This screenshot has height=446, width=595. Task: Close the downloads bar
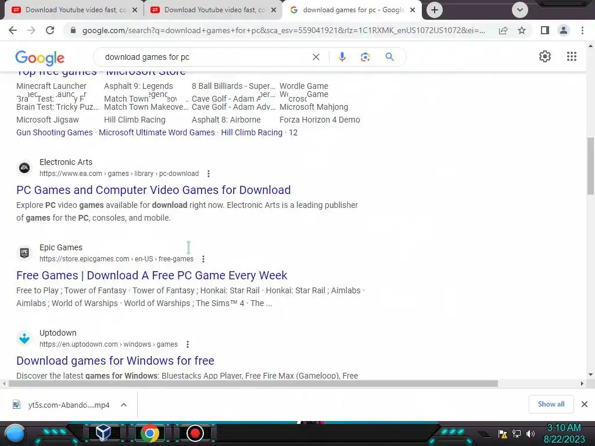click(585, 404)
